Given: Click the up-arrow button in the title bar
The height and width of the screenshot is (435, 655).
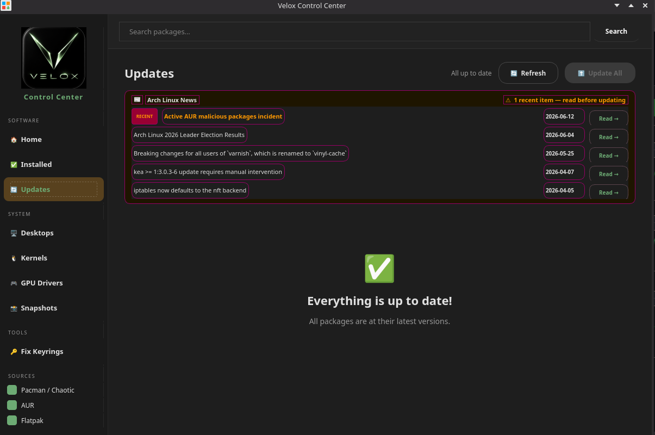Looking at the screenshot, I should tap(631, 5).
